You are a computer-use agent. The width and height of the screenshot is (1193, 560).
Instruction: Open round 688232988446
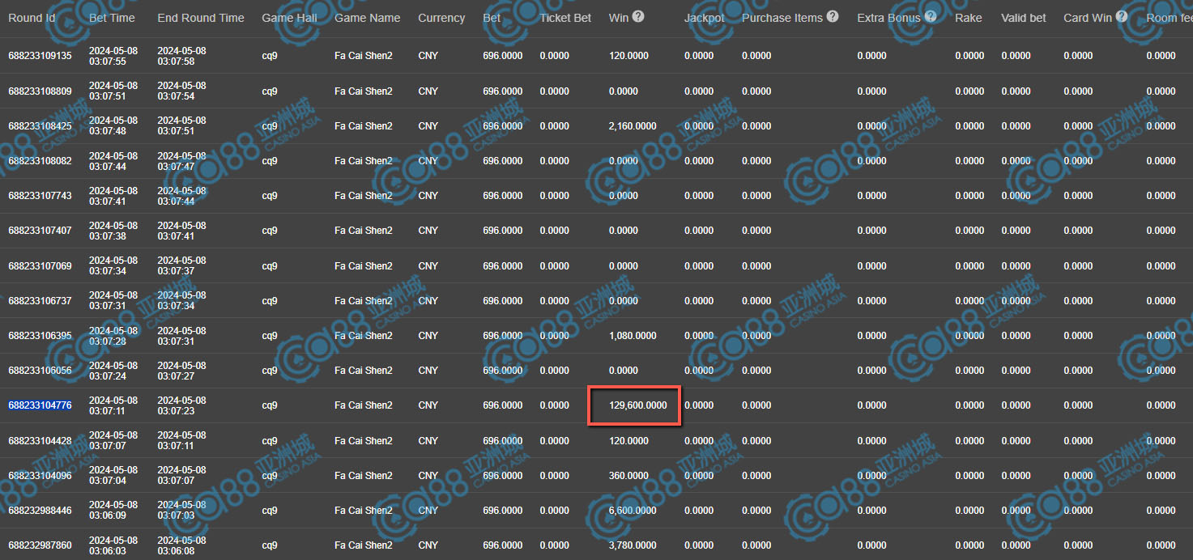[40, 511]
